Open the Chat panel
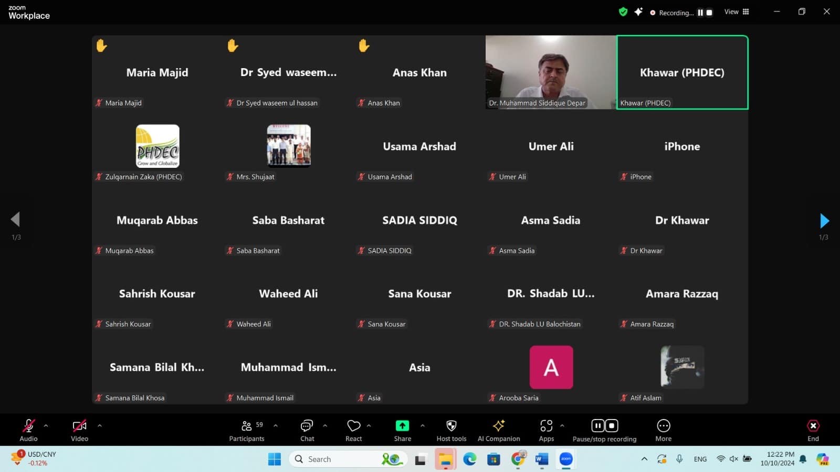 click(x=307, y=430)
